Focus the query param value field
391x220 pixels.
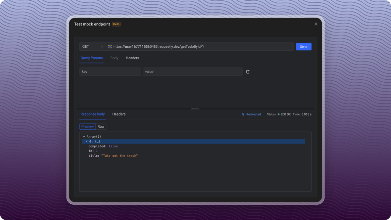tap(192, 72)
